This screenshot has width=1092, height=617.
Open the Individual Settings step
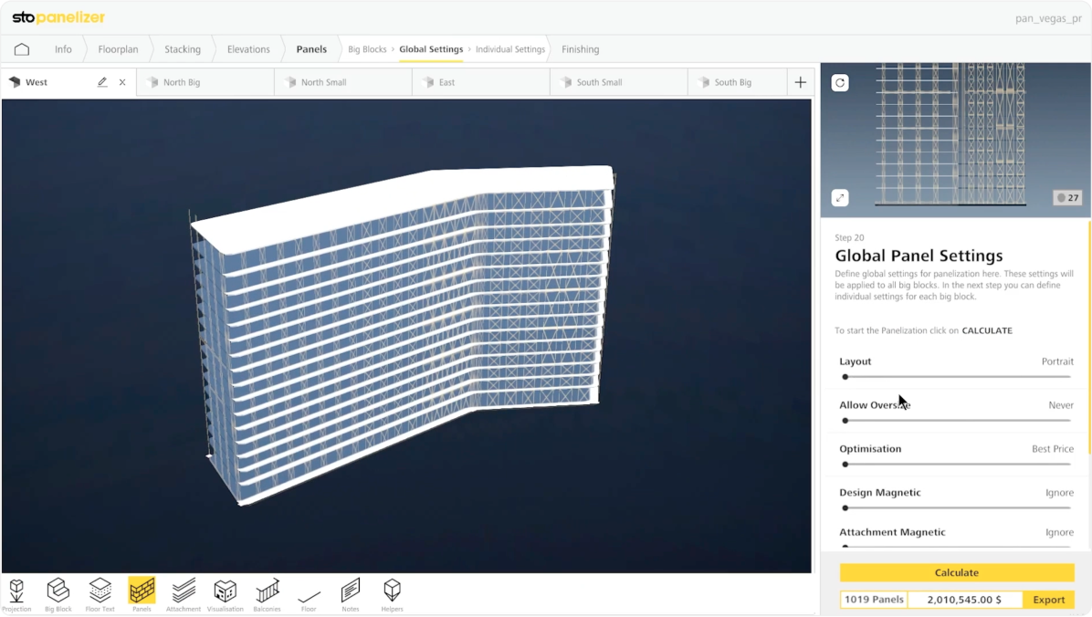509,49
